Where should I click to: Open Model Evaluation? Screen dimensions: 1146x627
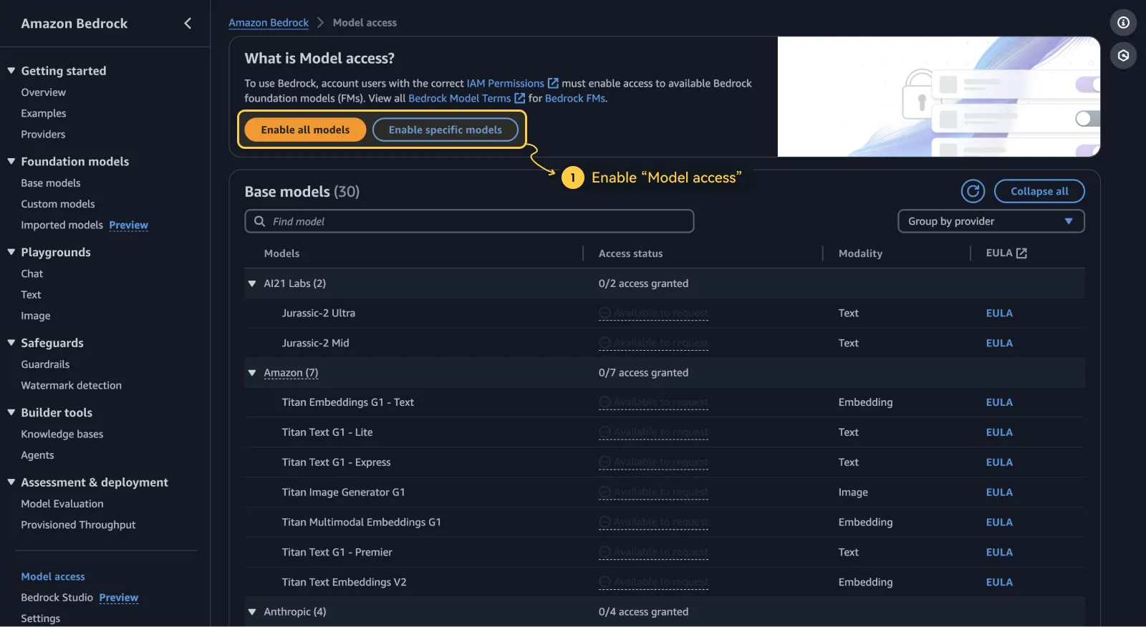tap(62, 504)
